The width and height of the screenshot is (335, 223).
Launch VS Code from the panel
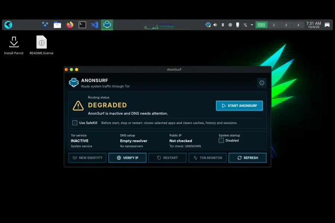(x=95, y=25)
